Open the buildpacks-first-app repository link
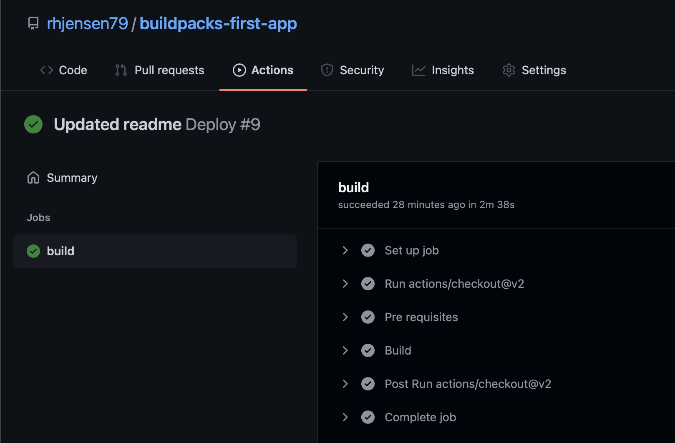This screenshot has width=675, height=443. tap(218, 23)
